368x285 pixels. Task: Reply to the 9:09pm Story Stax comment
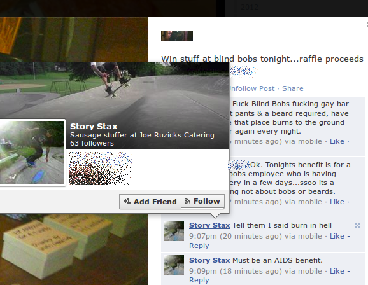coord(199,280)
